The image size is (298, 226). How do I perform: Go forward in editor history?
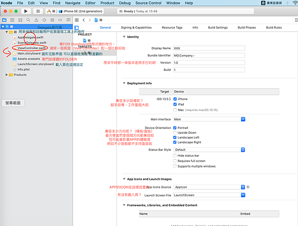click(x=90, y=20)
